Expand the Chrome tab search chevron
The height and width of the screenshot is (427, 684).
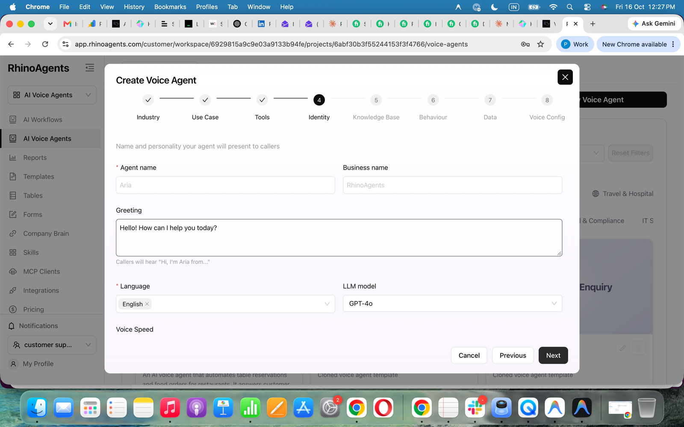50,24
